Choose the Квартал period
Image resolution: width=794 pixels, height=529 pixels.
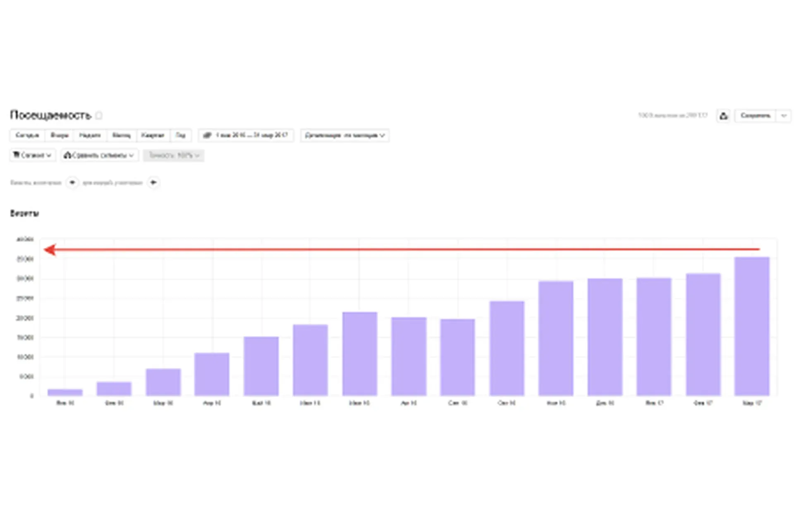coord(153,135)
